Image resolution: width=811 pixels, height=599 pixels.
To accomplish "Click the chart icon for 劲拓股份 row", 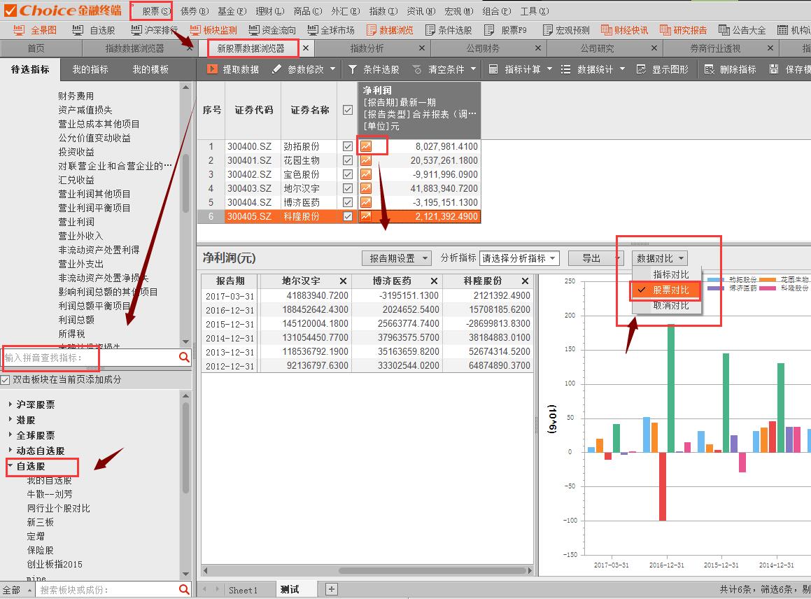I will pos(366,146).
